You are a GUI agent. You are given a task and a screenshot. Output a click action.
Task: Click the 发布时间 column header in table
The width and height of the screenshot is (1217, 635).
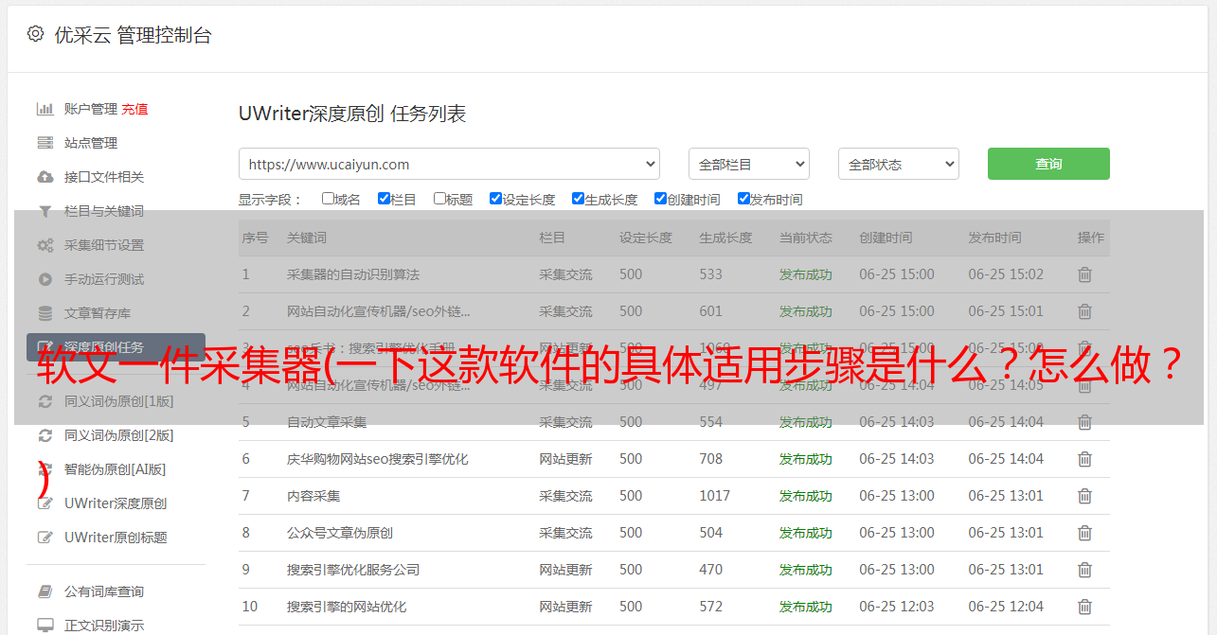[994, 238]
